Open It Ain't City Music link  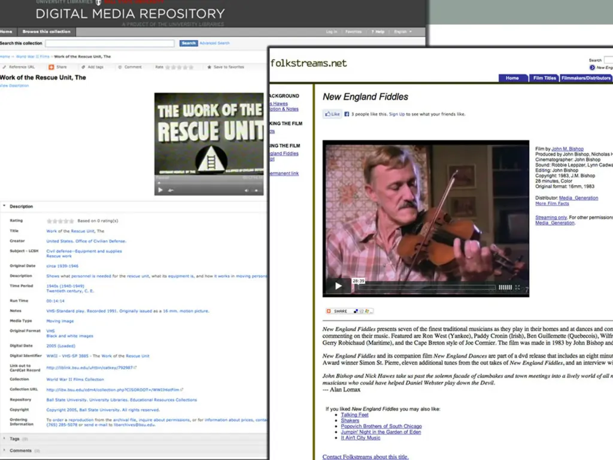tap(360, 438)
